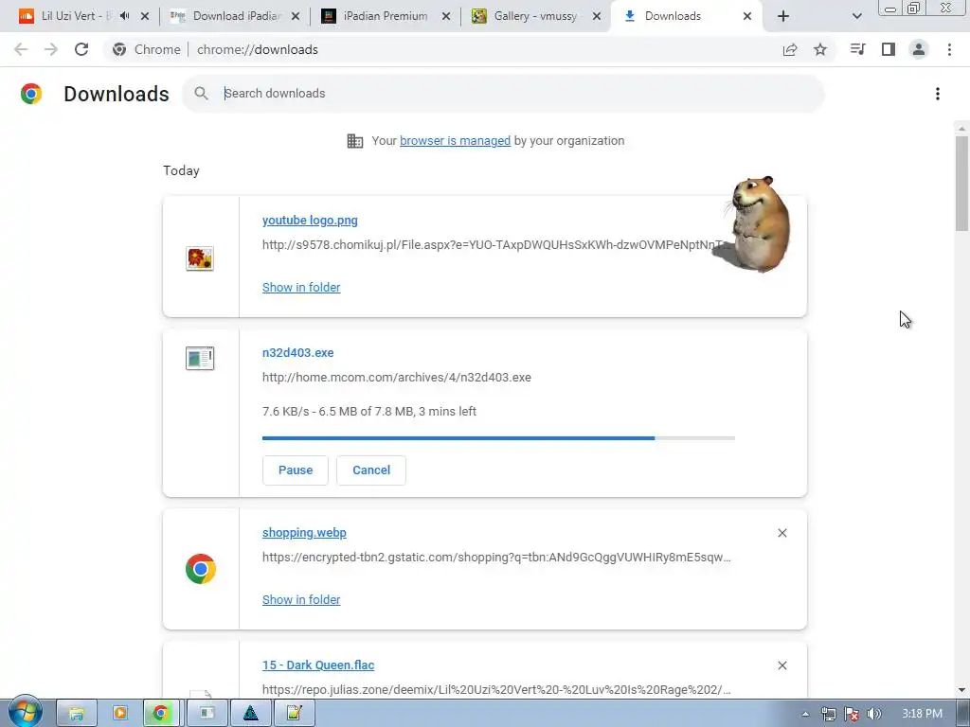Open the browser is managed link
The image size is (970, 727).
[x=456, y=141]
